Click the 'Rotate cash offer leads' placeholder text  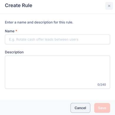(44, 40)
